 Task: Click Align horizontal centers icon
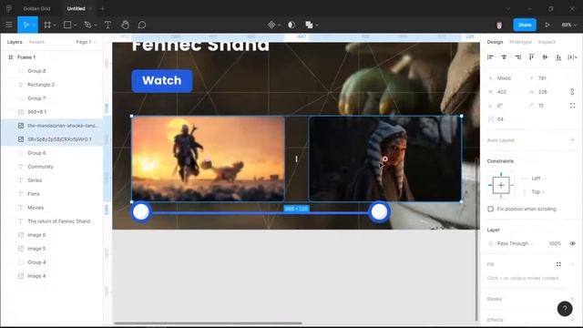point(504,56)
